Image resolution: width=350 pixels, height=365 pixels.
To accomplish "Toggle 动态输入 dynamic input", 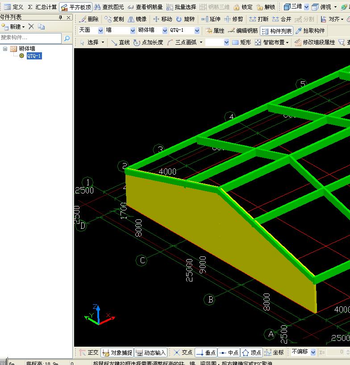I will tap(150, 352).
